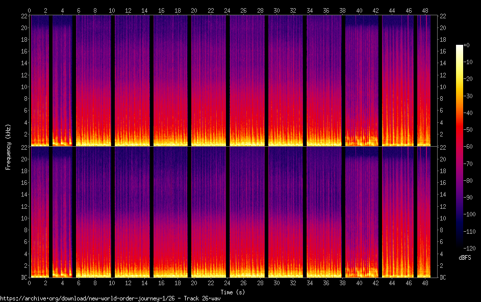481x302 pixels.
Task: Select the 48 tick on the top time axis
Action: [x=424, y=10]
